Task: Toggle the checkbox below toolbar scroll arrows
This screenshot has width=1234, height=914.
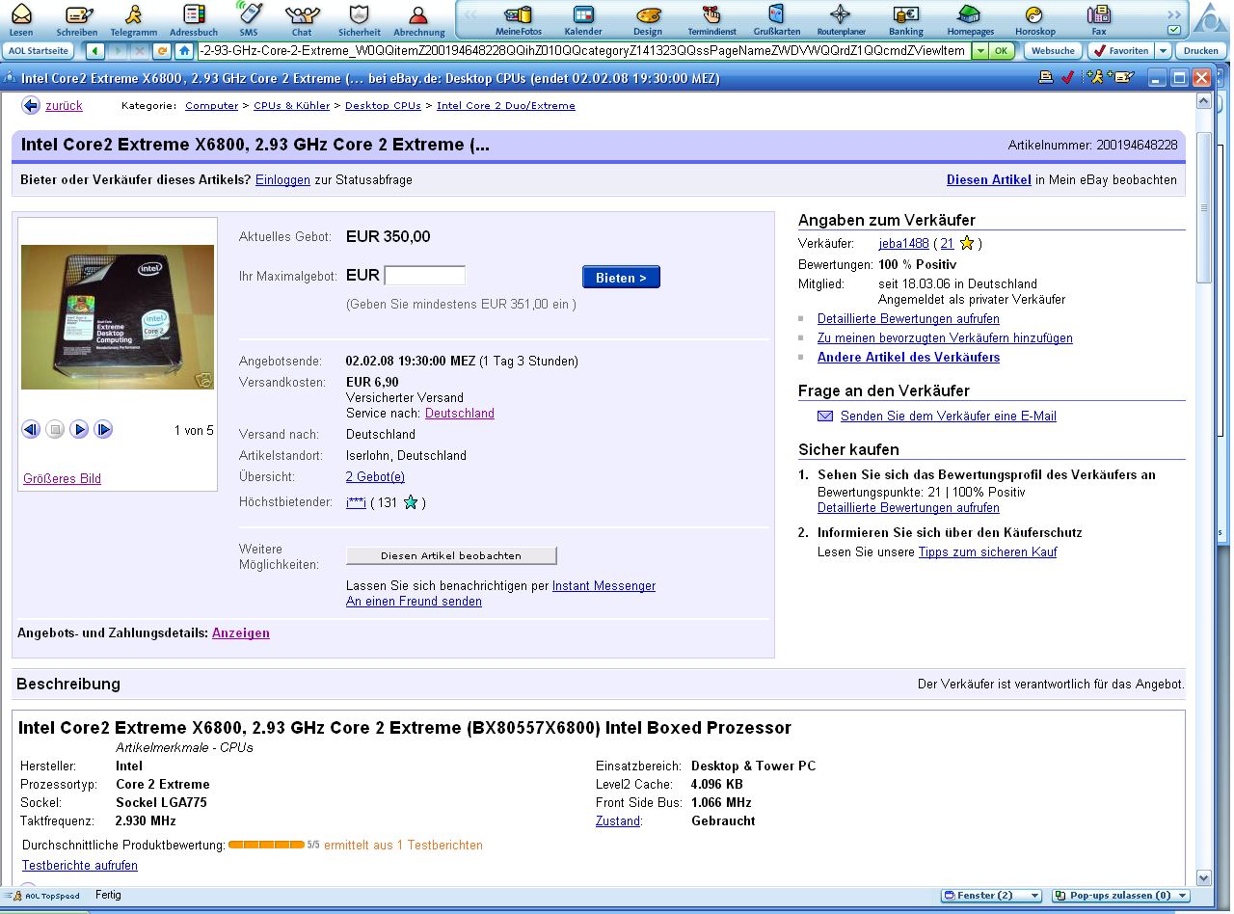Action: click(x=1173, y=30)
